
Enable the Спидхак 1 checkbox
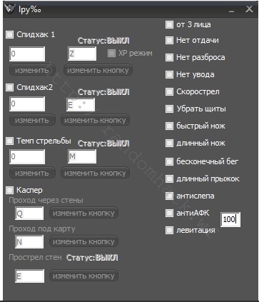pyautogui.click(x=10, y=35)
